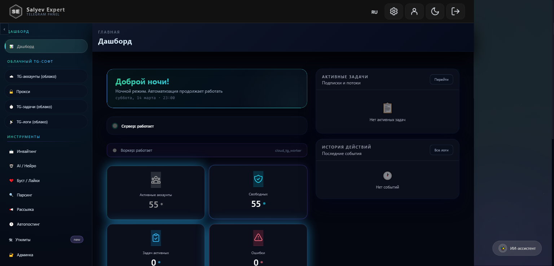This screenshot has width=554, height=266.
Task: Collapse the sidebar with the chevron
Action: tap(4, 28)
